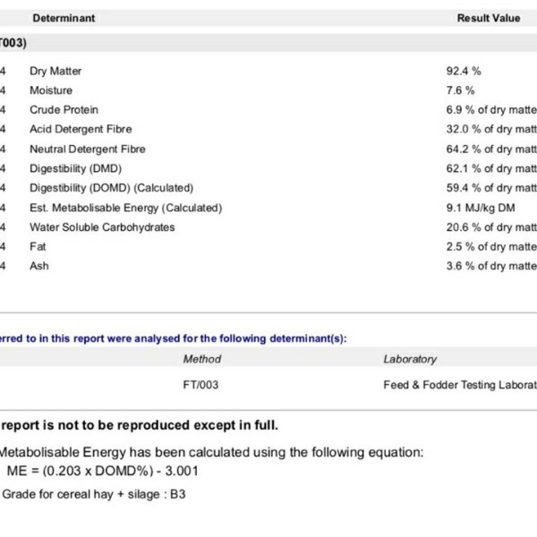Screen dimensions: 537x537
Task: Click the FT/003 method entry
Action: (x=200, y=385)
